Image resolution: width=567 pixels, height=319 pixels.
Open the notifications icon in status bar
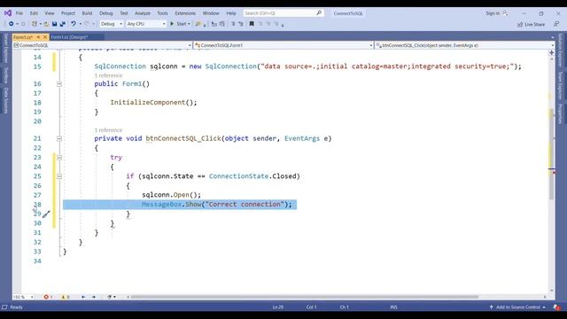[556, 307]
